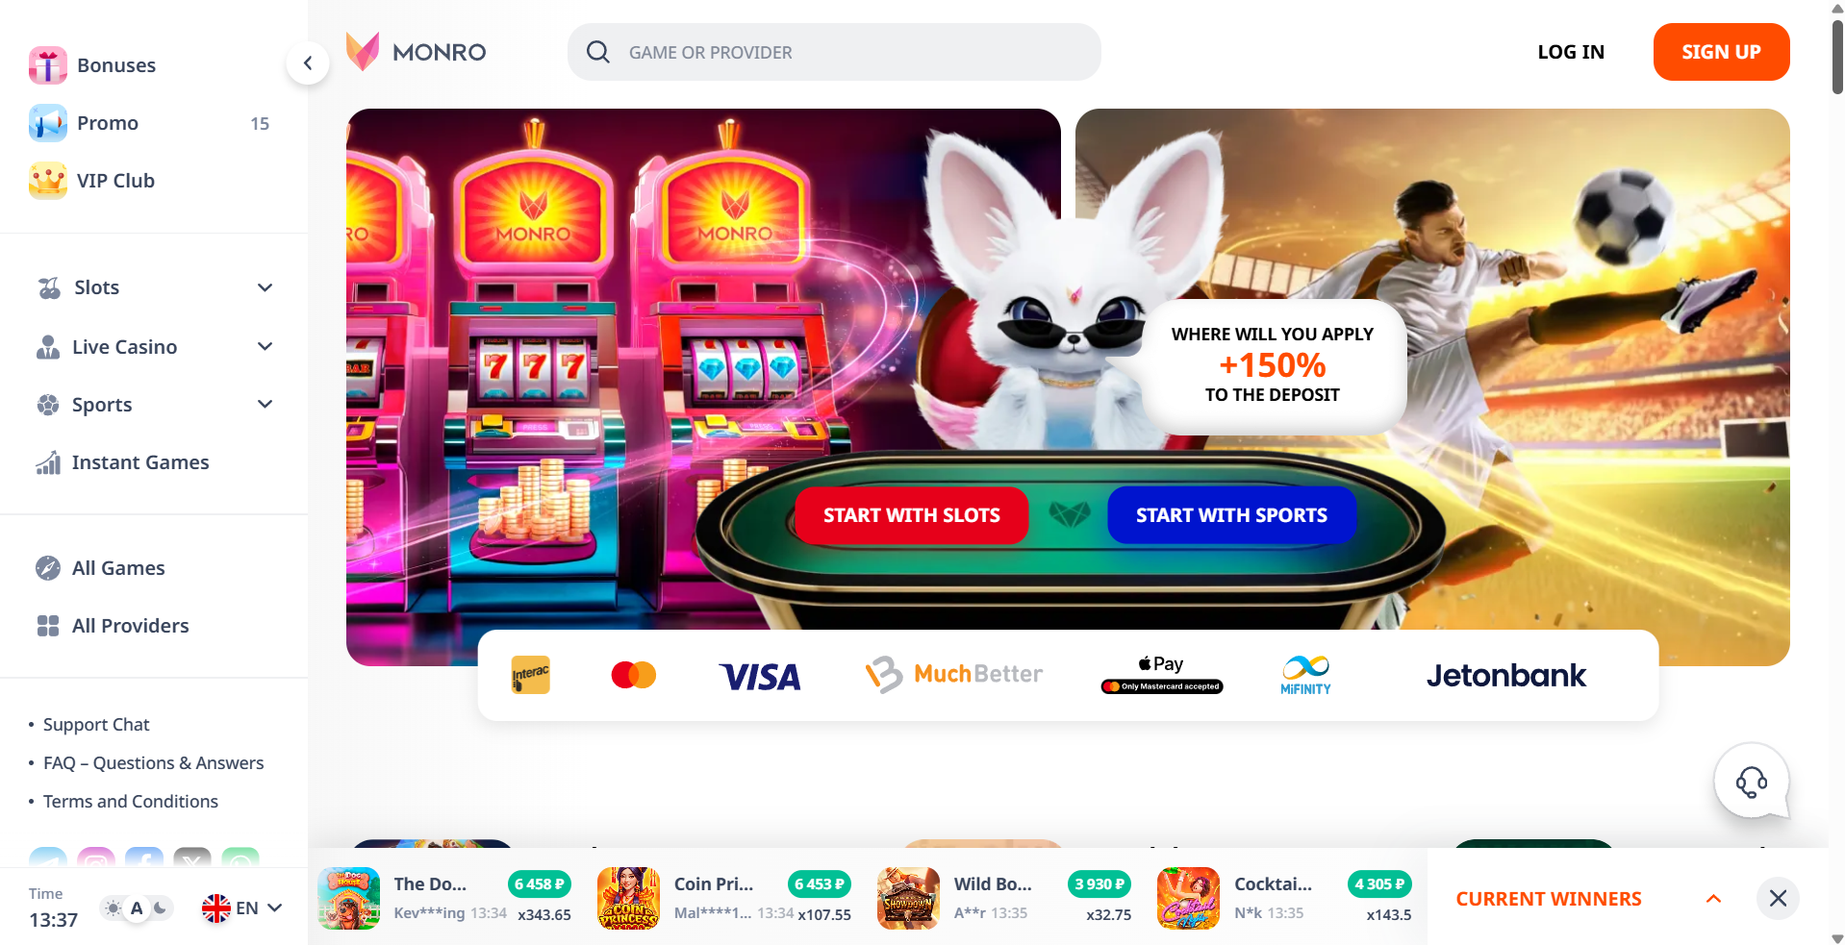Screen dimensions: 1845x945
Task: Click the Coin Princess game thumbnail
Action: [628, 898]
